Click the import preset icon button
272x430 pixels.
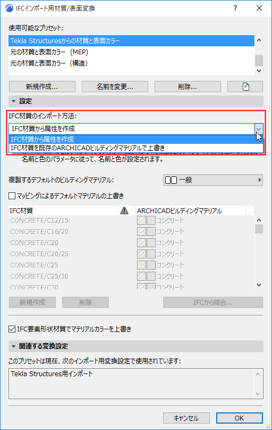pyautogui.click(x=245, y=87)
